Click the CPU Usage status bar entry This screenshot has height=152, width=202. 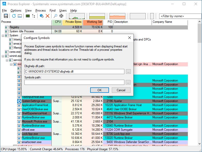coord(14,149)
